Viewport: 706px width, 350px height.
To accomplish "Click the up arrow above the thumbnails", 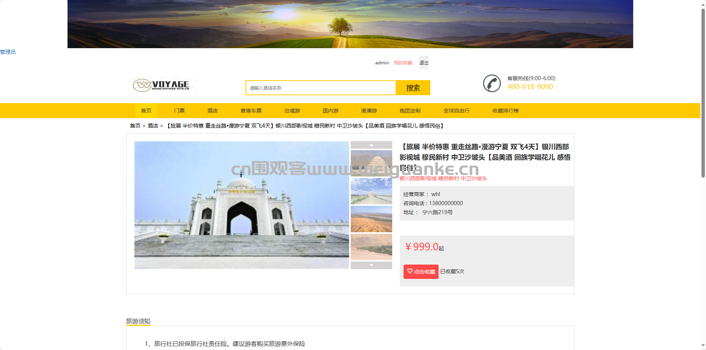I will click(x=371, y=145).
